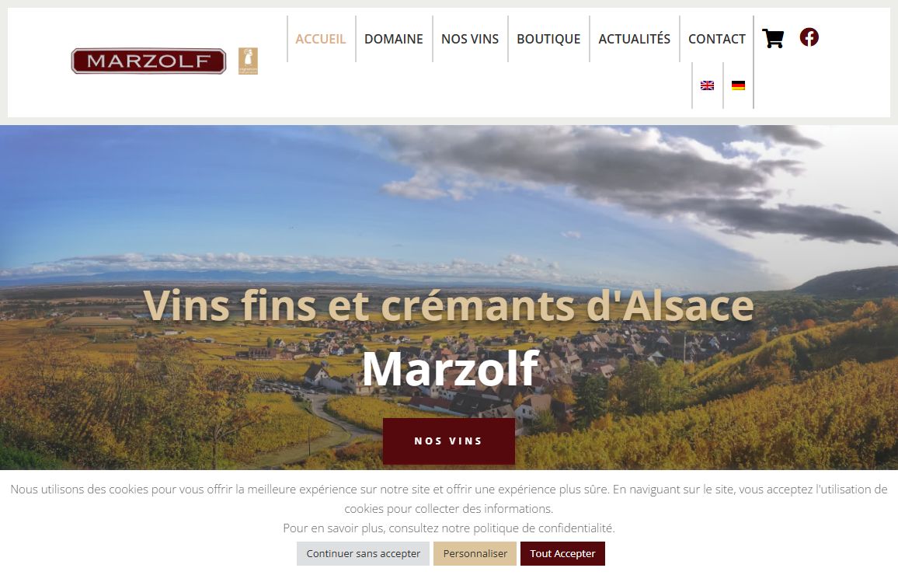The width and height of the screenshot is (898, 575).
Task: Click the Personnaliser cookies button
Action: [475, 554]
